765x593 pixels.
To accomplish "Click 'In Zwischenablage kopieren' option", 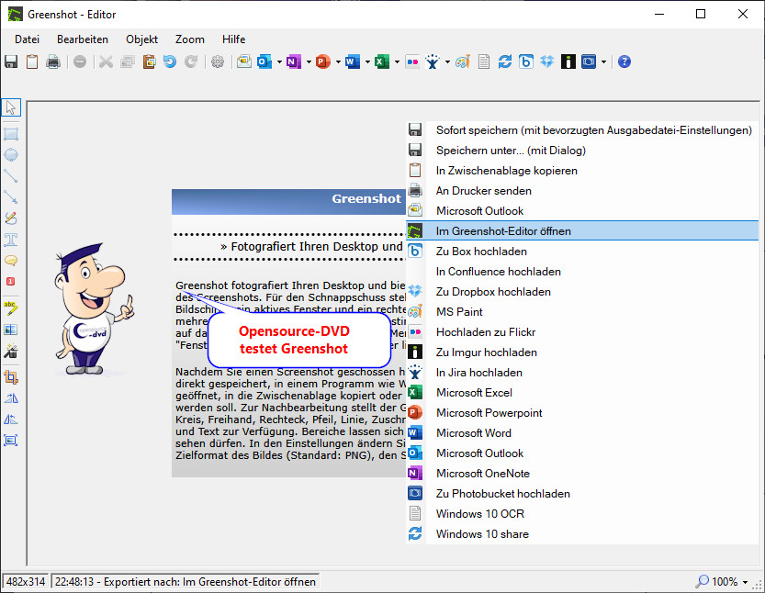I will click(x=506, y=171).
